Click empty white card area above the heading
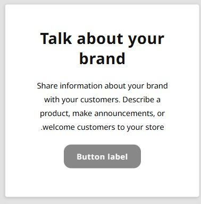Viewport: 201px width, 204px height. click(102, 17)
